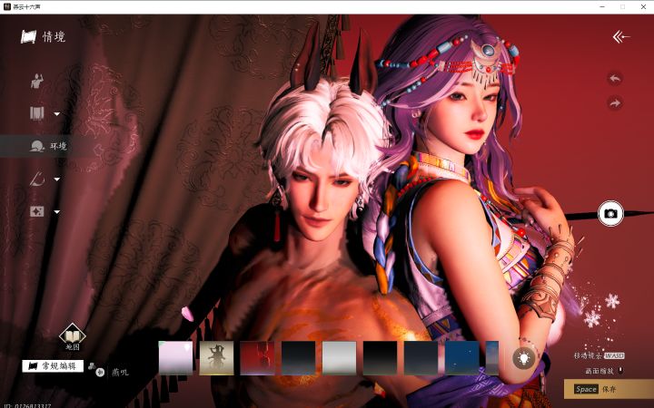Minimize the game window
Viewport: 654px width, 408px height.
pos(602,6)
